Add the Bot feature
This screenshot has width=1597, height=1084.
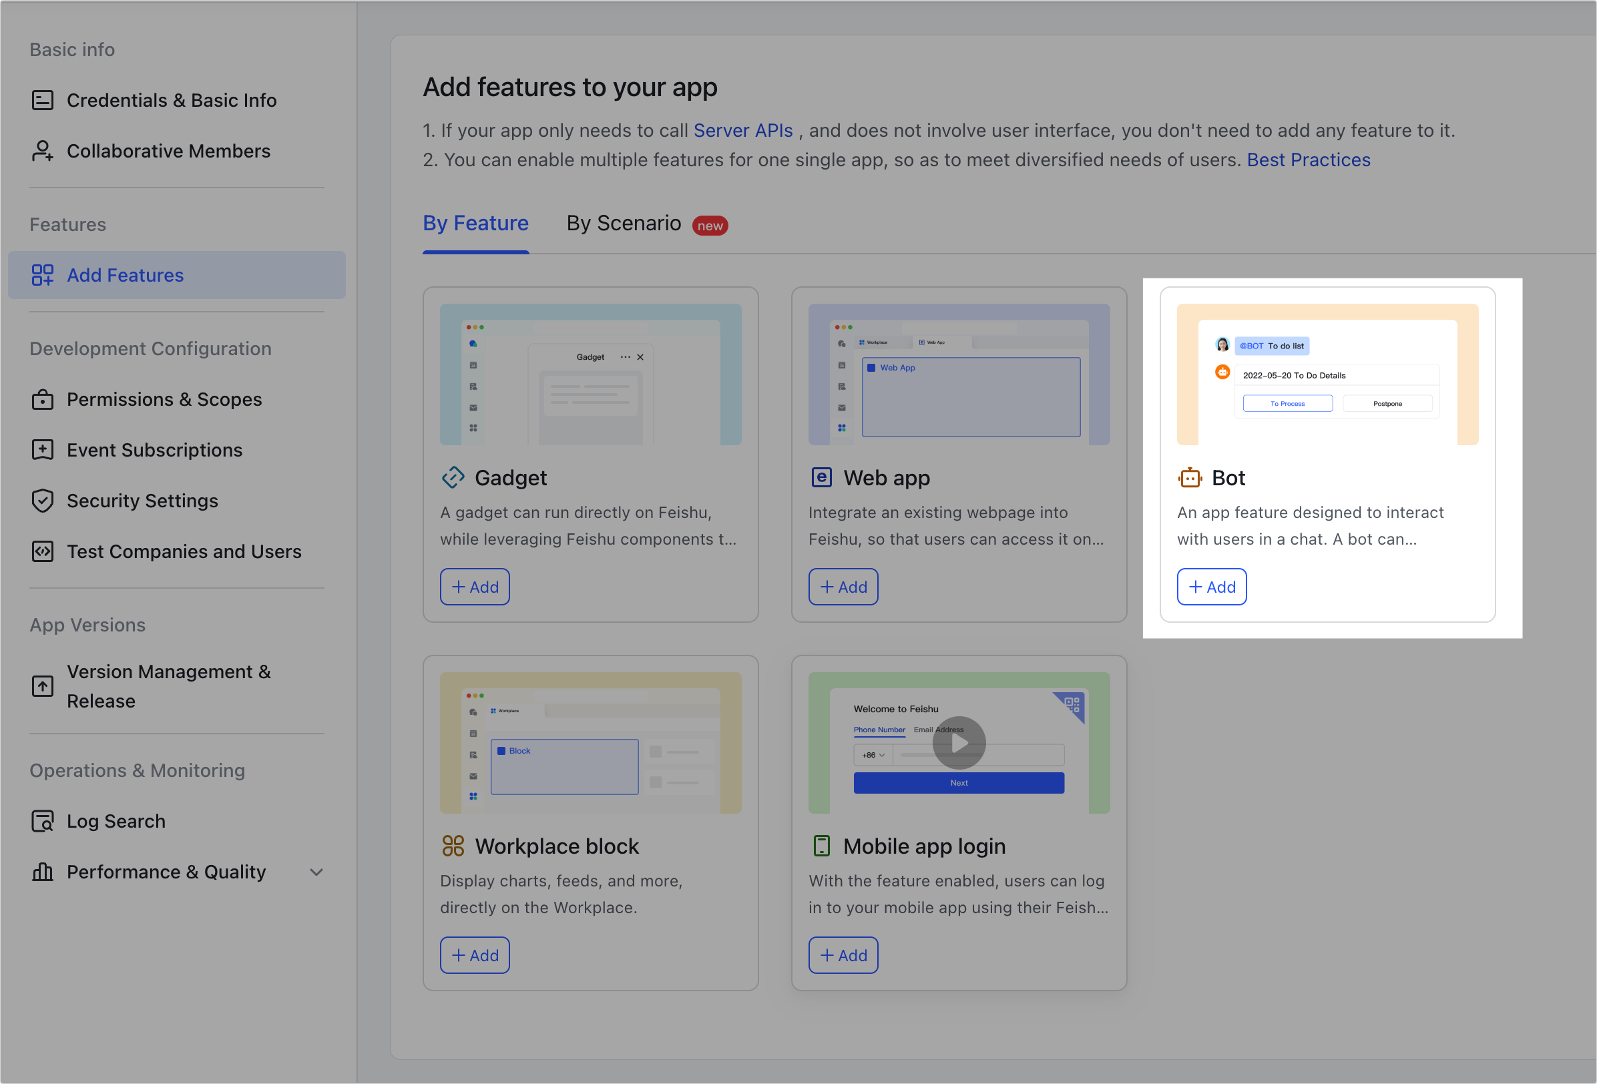pos(1212,587)
